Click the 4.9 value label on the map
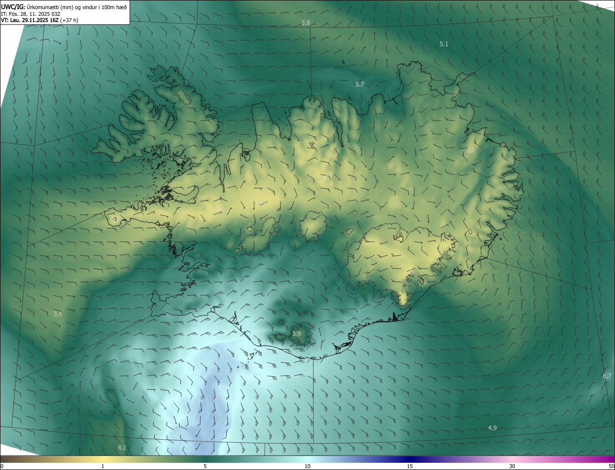615x470 pixels. (492, 428)
